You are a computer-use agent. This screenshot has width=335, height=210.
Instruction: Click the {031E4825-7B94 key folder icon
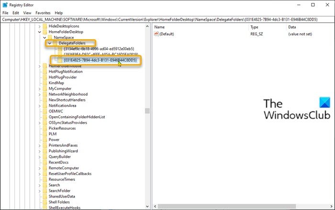(x=60, y=60)
